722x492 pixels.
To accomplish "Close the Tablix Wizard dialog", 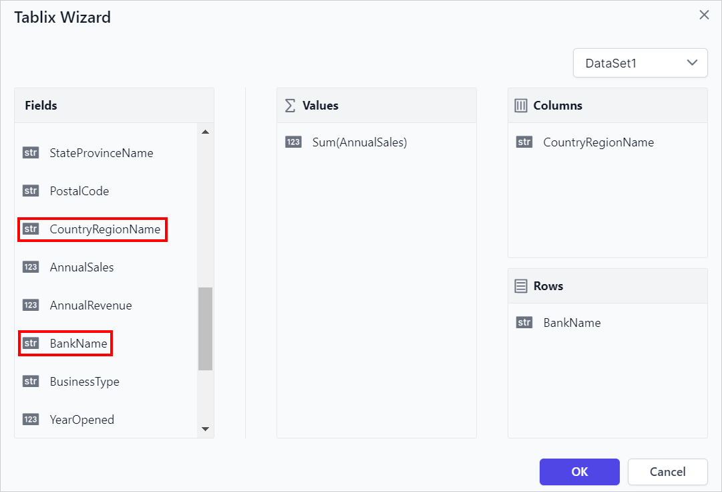I will tap(704, 14).
